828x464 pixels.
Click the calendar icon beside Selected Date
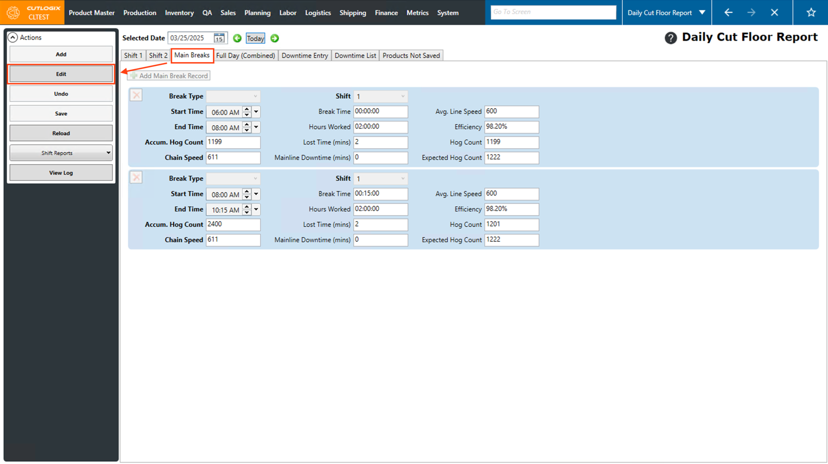(219, 38)
